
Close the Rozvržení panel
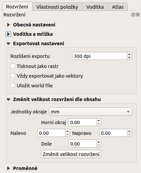138,15
